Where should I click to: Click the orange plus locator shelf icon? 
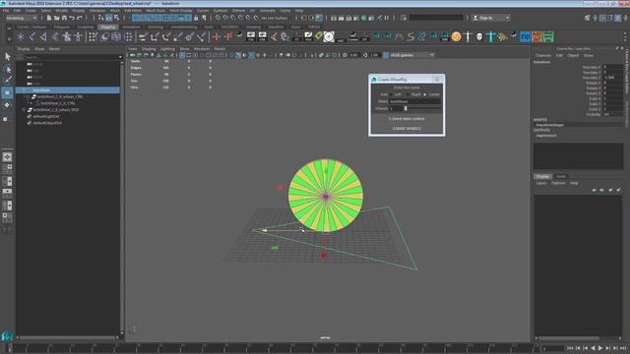pos(217,37)
